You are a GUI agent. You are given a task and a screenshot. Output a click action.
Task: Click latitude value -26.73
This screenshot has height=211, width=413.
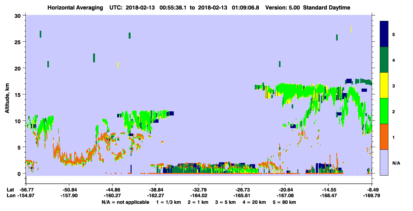point(242,190)
